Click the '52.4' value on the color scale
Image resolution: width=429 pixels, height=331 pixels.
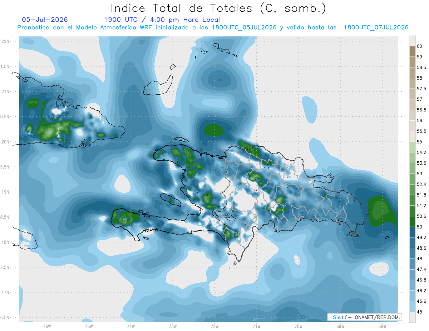421,184
